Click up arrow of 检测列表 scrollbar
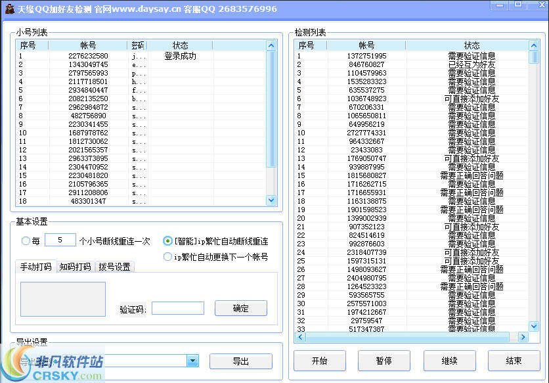The height and width of the screenshot is (383, 549). point(534,45)
